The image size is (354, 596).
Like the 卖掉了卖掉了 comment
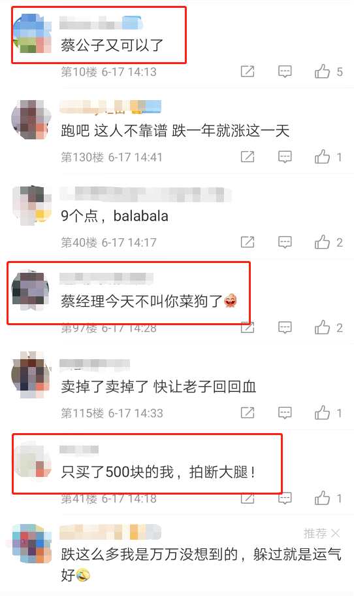coord(322,413)
